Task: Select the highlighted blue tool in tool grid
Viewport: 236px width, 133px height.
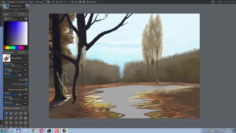Action: click(6, 113)
